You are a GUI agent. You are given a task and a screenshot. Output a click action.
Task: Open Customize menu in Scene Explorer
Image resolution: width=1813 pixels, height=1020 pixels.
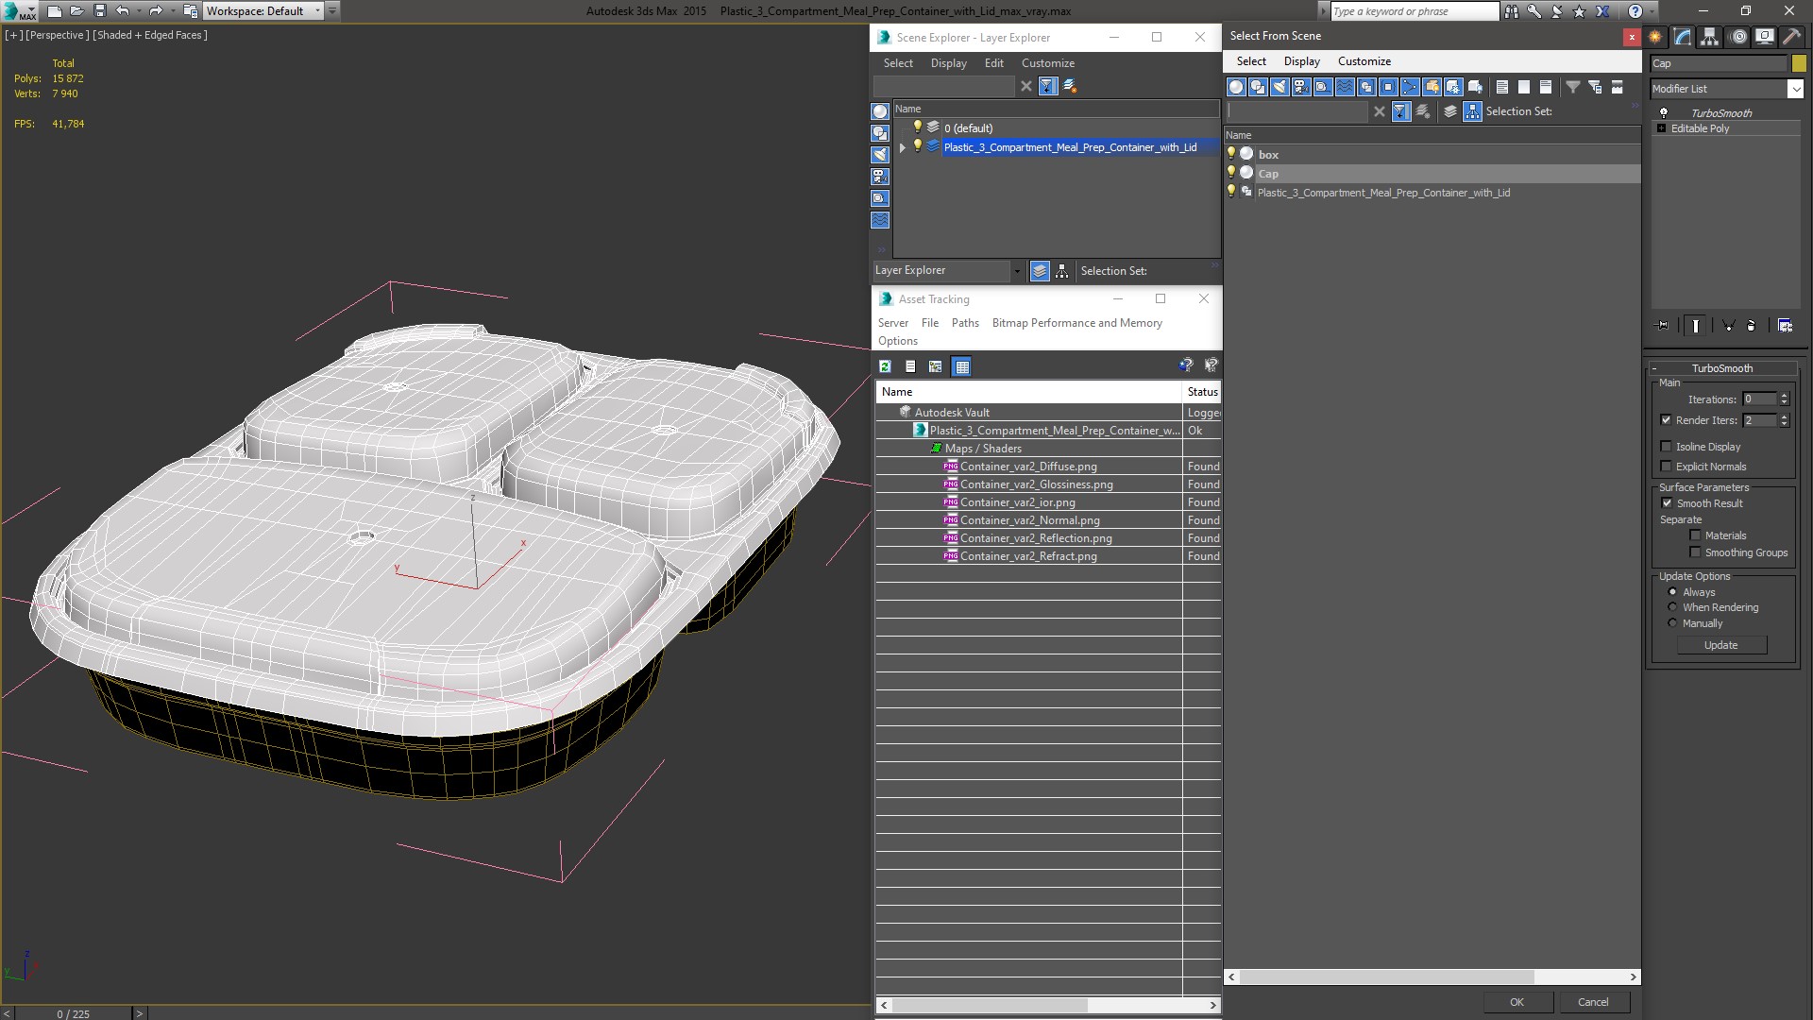(1047, 63)
